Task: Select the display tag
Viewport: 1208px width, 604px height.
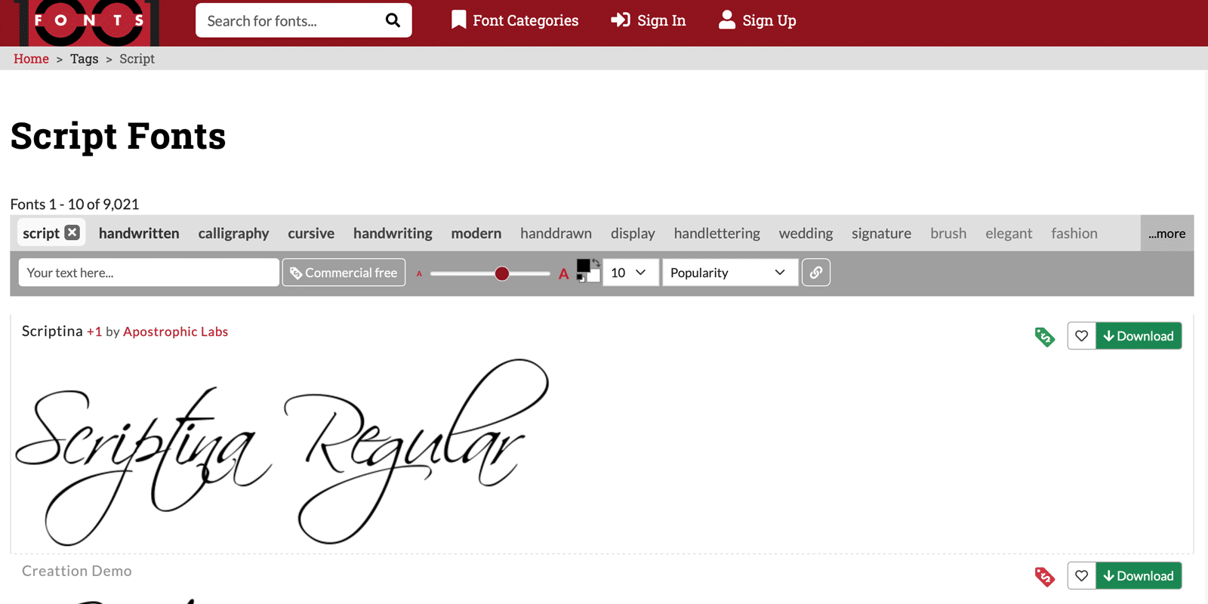Action: click(x=633, y=233)
